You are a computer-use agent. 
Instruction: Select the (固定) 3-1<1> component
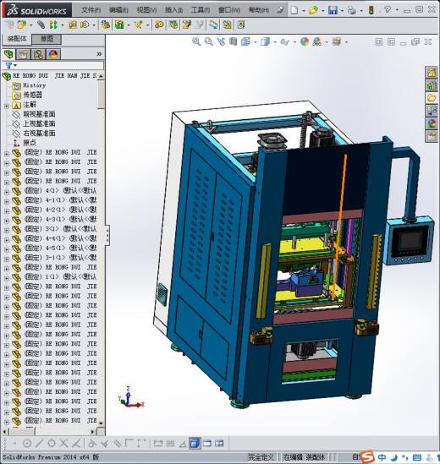click(x=54, y=258)
